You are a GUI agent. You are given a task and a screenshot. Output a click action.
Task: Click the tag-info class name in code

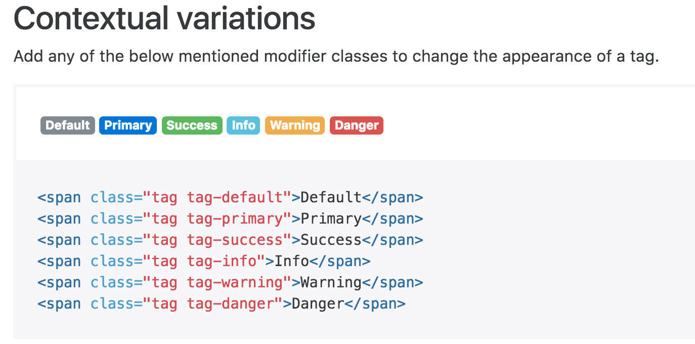(x=222, y=262)
